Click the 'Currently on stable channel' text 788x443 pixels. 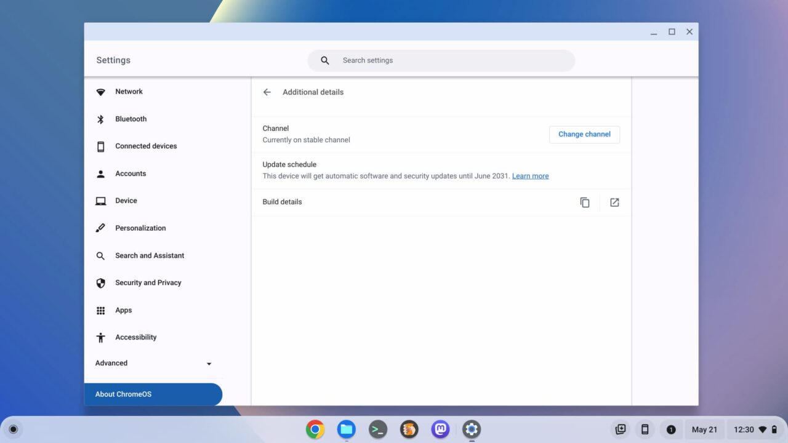[306, 140]
